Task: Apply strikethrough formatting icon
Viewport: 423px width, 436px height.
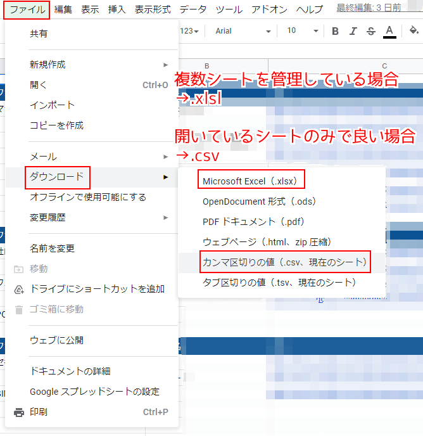Action: [x=370, y=31]
